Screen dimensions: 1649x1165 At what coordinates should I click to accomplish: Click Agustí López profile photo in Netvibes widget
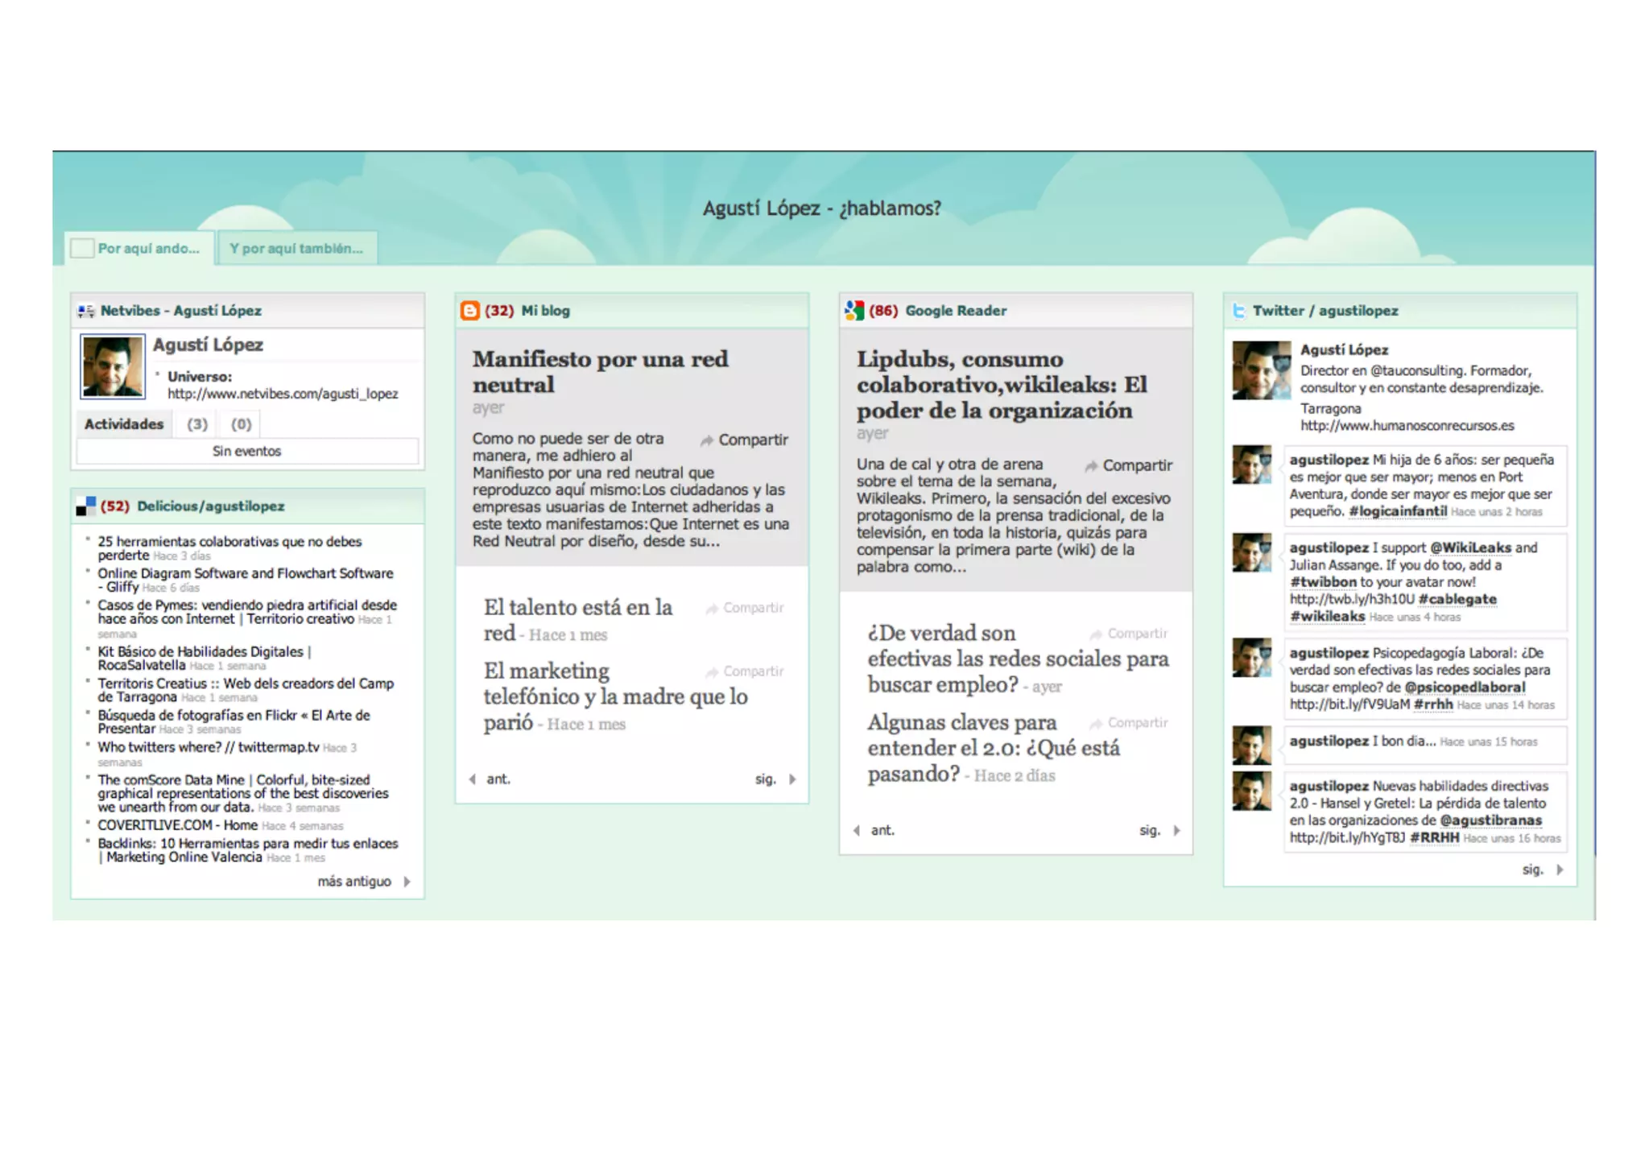point(113,367)
